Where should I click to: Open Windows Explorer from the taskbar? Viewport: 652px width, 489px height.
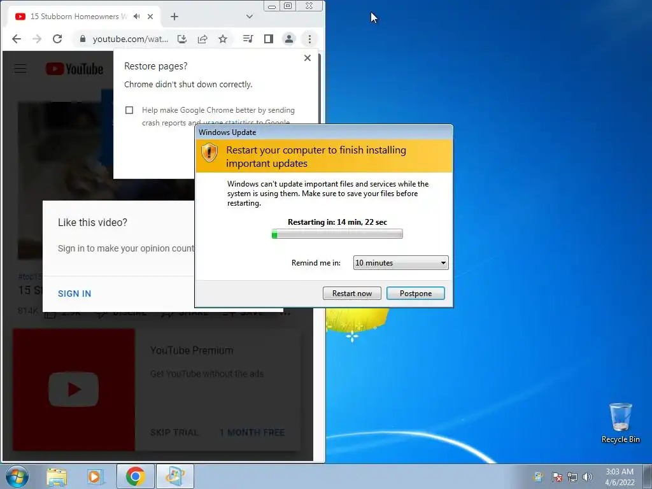click(57, 476)
